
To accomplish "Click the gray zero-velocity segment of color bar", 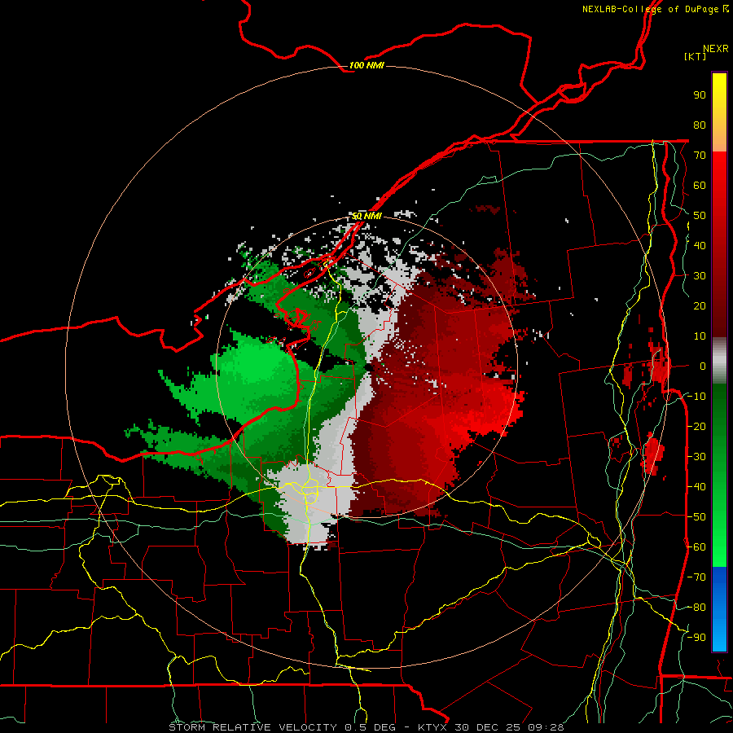I will point(719,361).
